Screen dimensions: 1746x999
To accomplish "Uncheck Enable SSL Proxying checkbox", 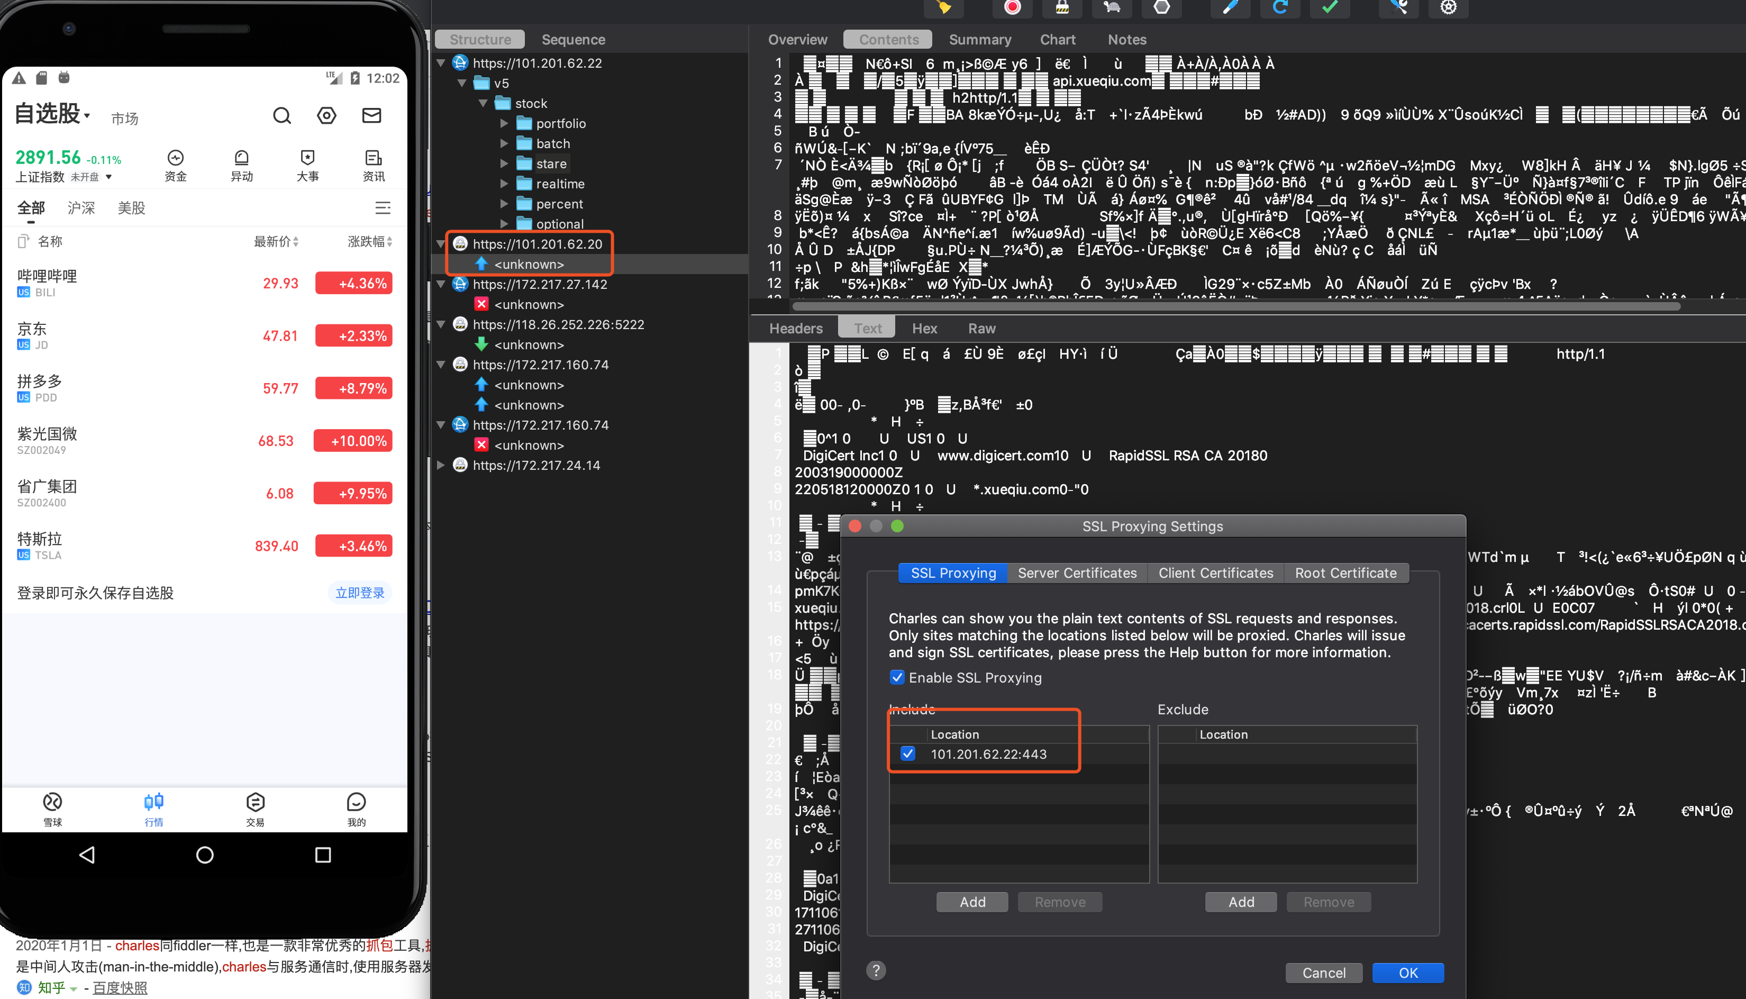I will (897, 677).
